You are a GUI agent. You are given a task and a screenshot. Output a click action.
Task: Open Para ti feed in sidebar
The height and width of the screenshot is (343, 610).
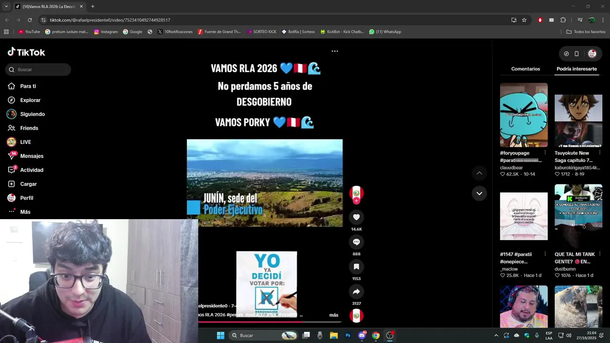28,86
